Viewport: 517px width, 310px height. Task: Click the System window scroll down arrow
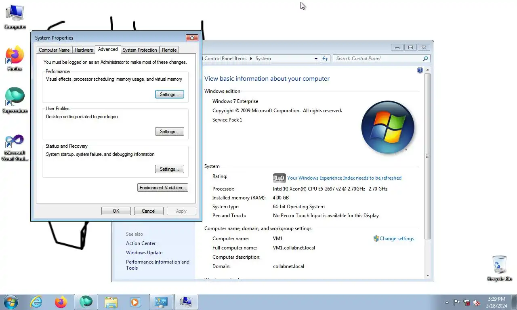click(x=428, y=276)
